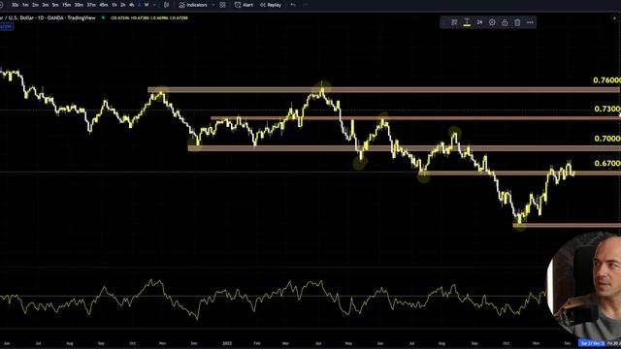Select the 2m timeframe
Screen dimensions: 621x349
(35, 5)
